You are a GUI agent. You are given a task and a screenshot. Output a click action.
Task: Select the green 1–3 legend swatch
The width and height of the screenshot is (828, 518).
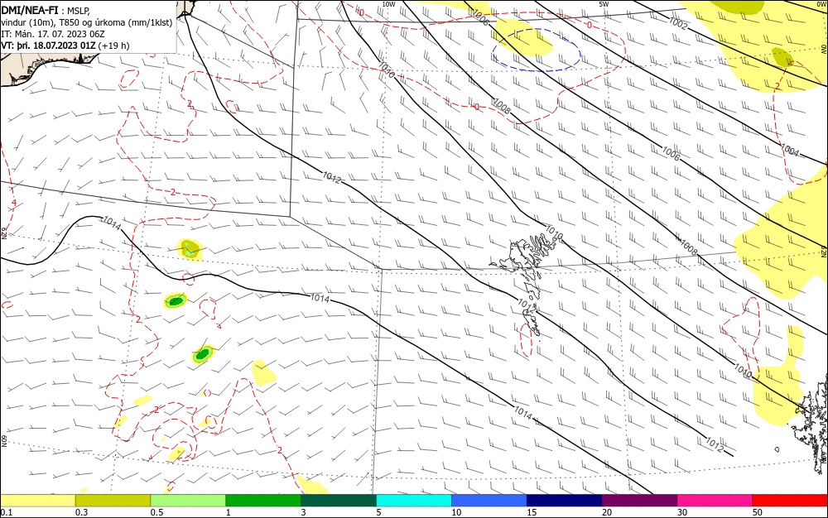tap(263, 501)
